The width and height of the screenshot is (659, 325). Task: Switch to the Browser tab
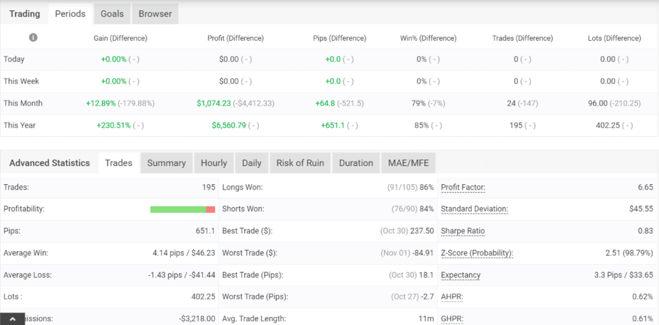point(154,13)
